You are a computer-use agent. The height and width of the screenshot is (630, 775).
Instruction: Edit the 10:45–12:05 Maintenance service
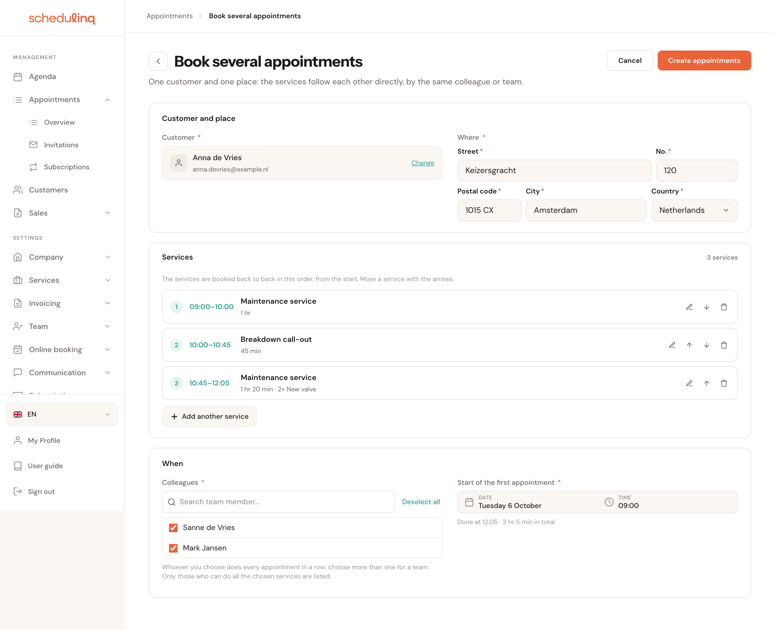tap(689, 383)
